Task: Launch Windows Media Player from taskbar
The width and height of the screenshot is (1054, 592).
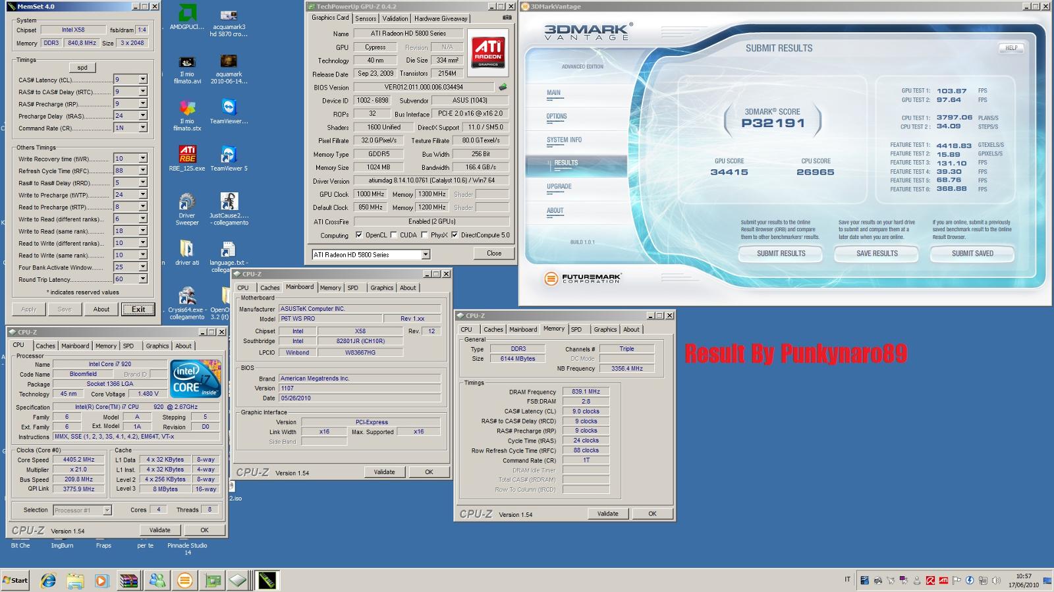Action: coord(101,580)
